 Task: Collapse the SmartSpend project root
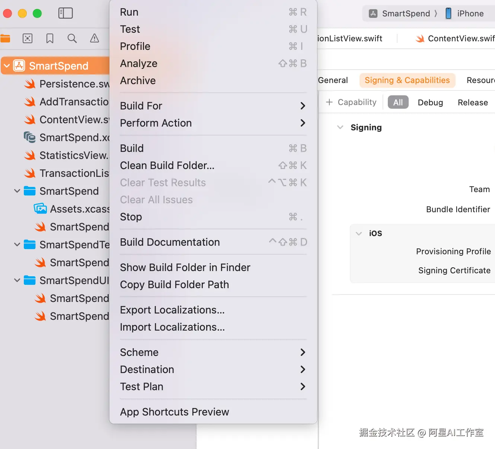7,66
